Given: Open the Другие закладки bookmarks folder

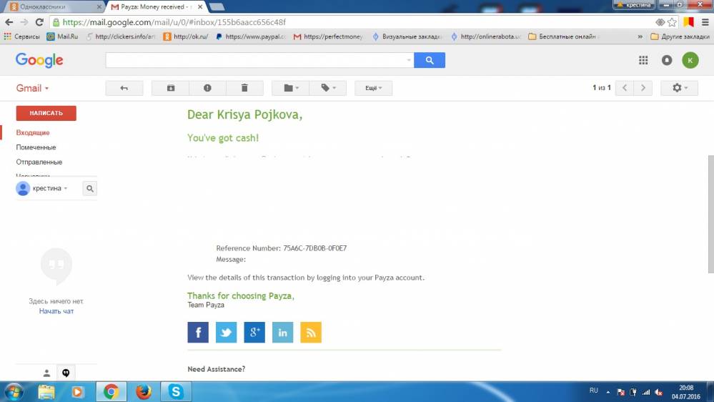Looking at the screenshot, I should coord(680,36).
